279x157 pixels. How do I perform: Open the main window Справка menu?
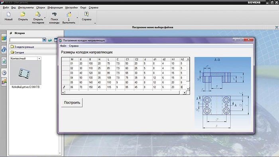(x=93, y=8)
